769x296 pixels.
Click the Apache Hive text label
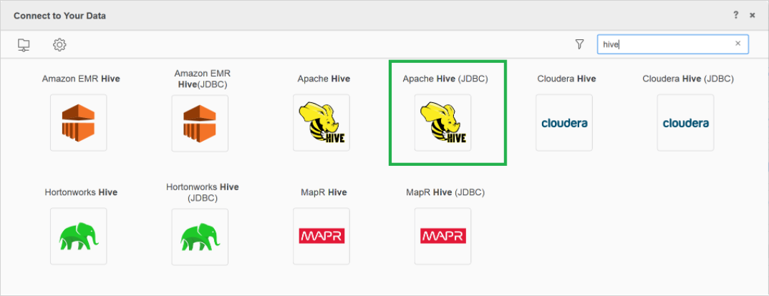324,79
